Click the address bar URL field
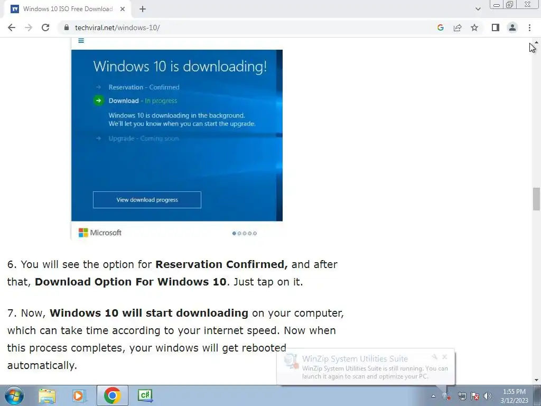 pos(248,27)
